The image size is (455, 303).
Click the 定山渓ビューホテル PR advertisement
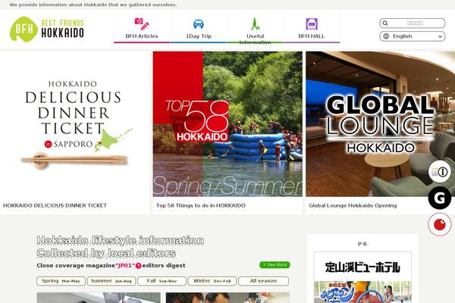[362, 277]
